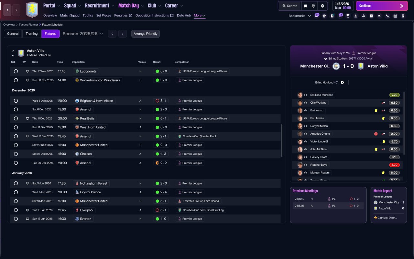Switch to the General tab
Image resolution: width=414 pixels, height=259 pixels.
pyautogui.click(x=13, y=34)
